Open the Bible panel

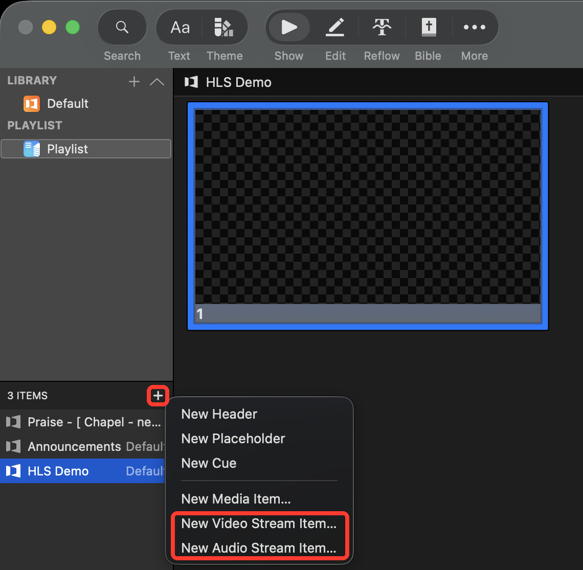coord(429,27)
